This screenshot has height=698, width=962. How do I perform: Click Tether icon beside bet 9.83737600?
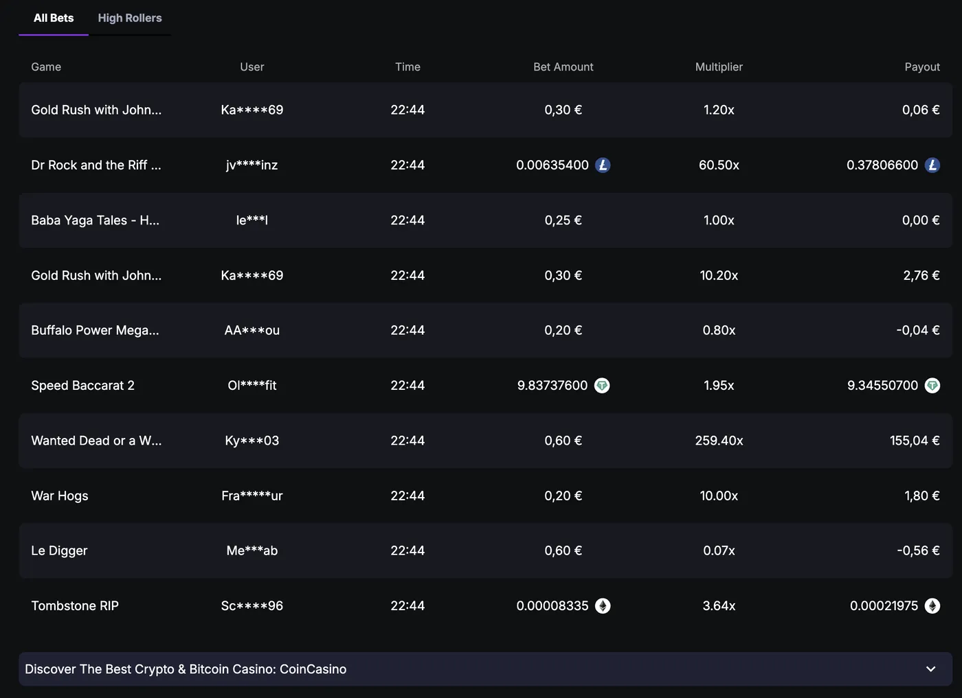point(602,386)
